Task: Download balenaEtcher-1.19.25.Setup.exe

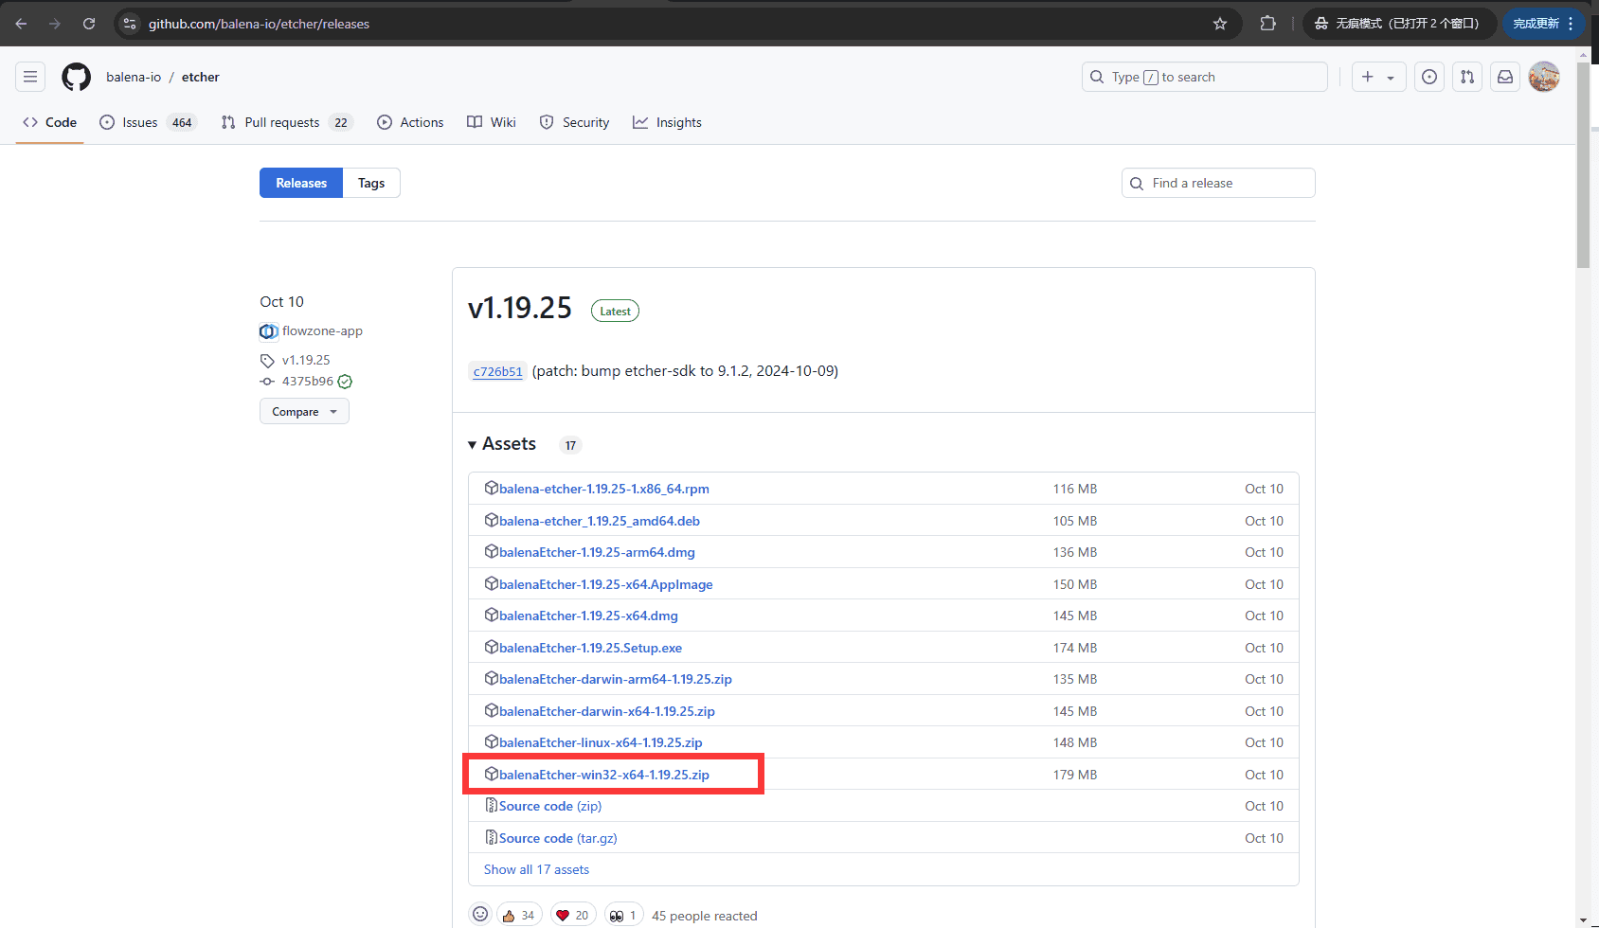Action: click(590, 648)
